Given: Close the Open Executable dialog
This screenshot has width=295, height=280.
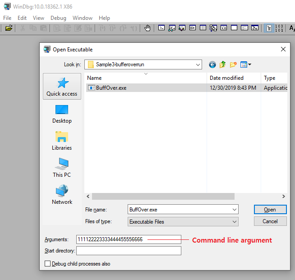Looking at the screenshot, I should [283, 49].
